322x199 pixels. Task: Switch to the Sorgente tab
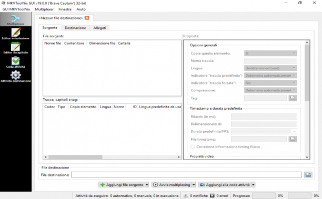[50, 27]
